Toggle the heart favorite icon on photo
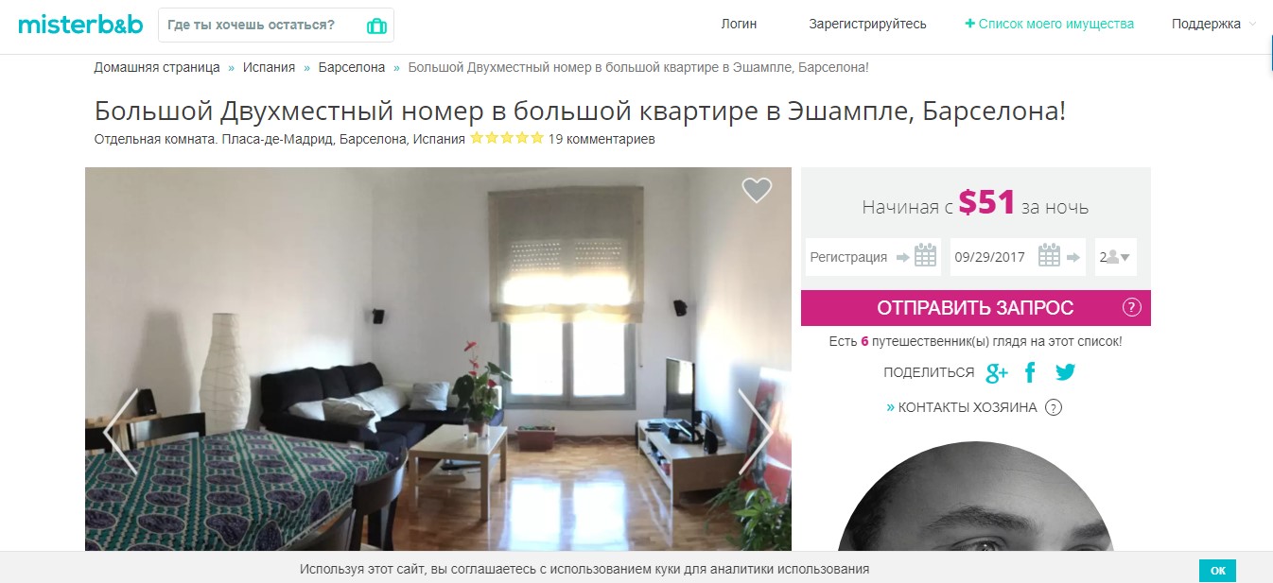1273x583 pixels. tap(757, 191)
